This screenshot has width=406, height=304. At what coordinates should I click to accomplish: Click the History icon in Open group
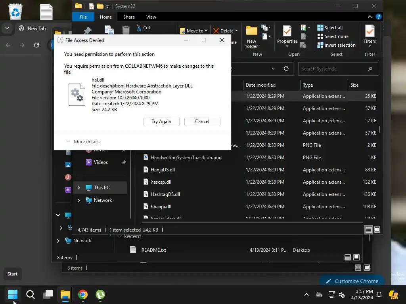(303, 45)
